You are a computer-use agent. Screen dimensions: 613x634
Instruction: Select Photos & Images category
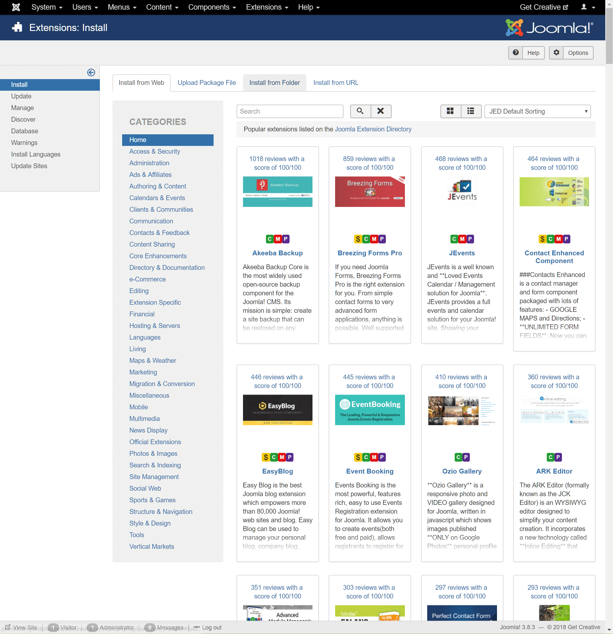click(153, 454)
